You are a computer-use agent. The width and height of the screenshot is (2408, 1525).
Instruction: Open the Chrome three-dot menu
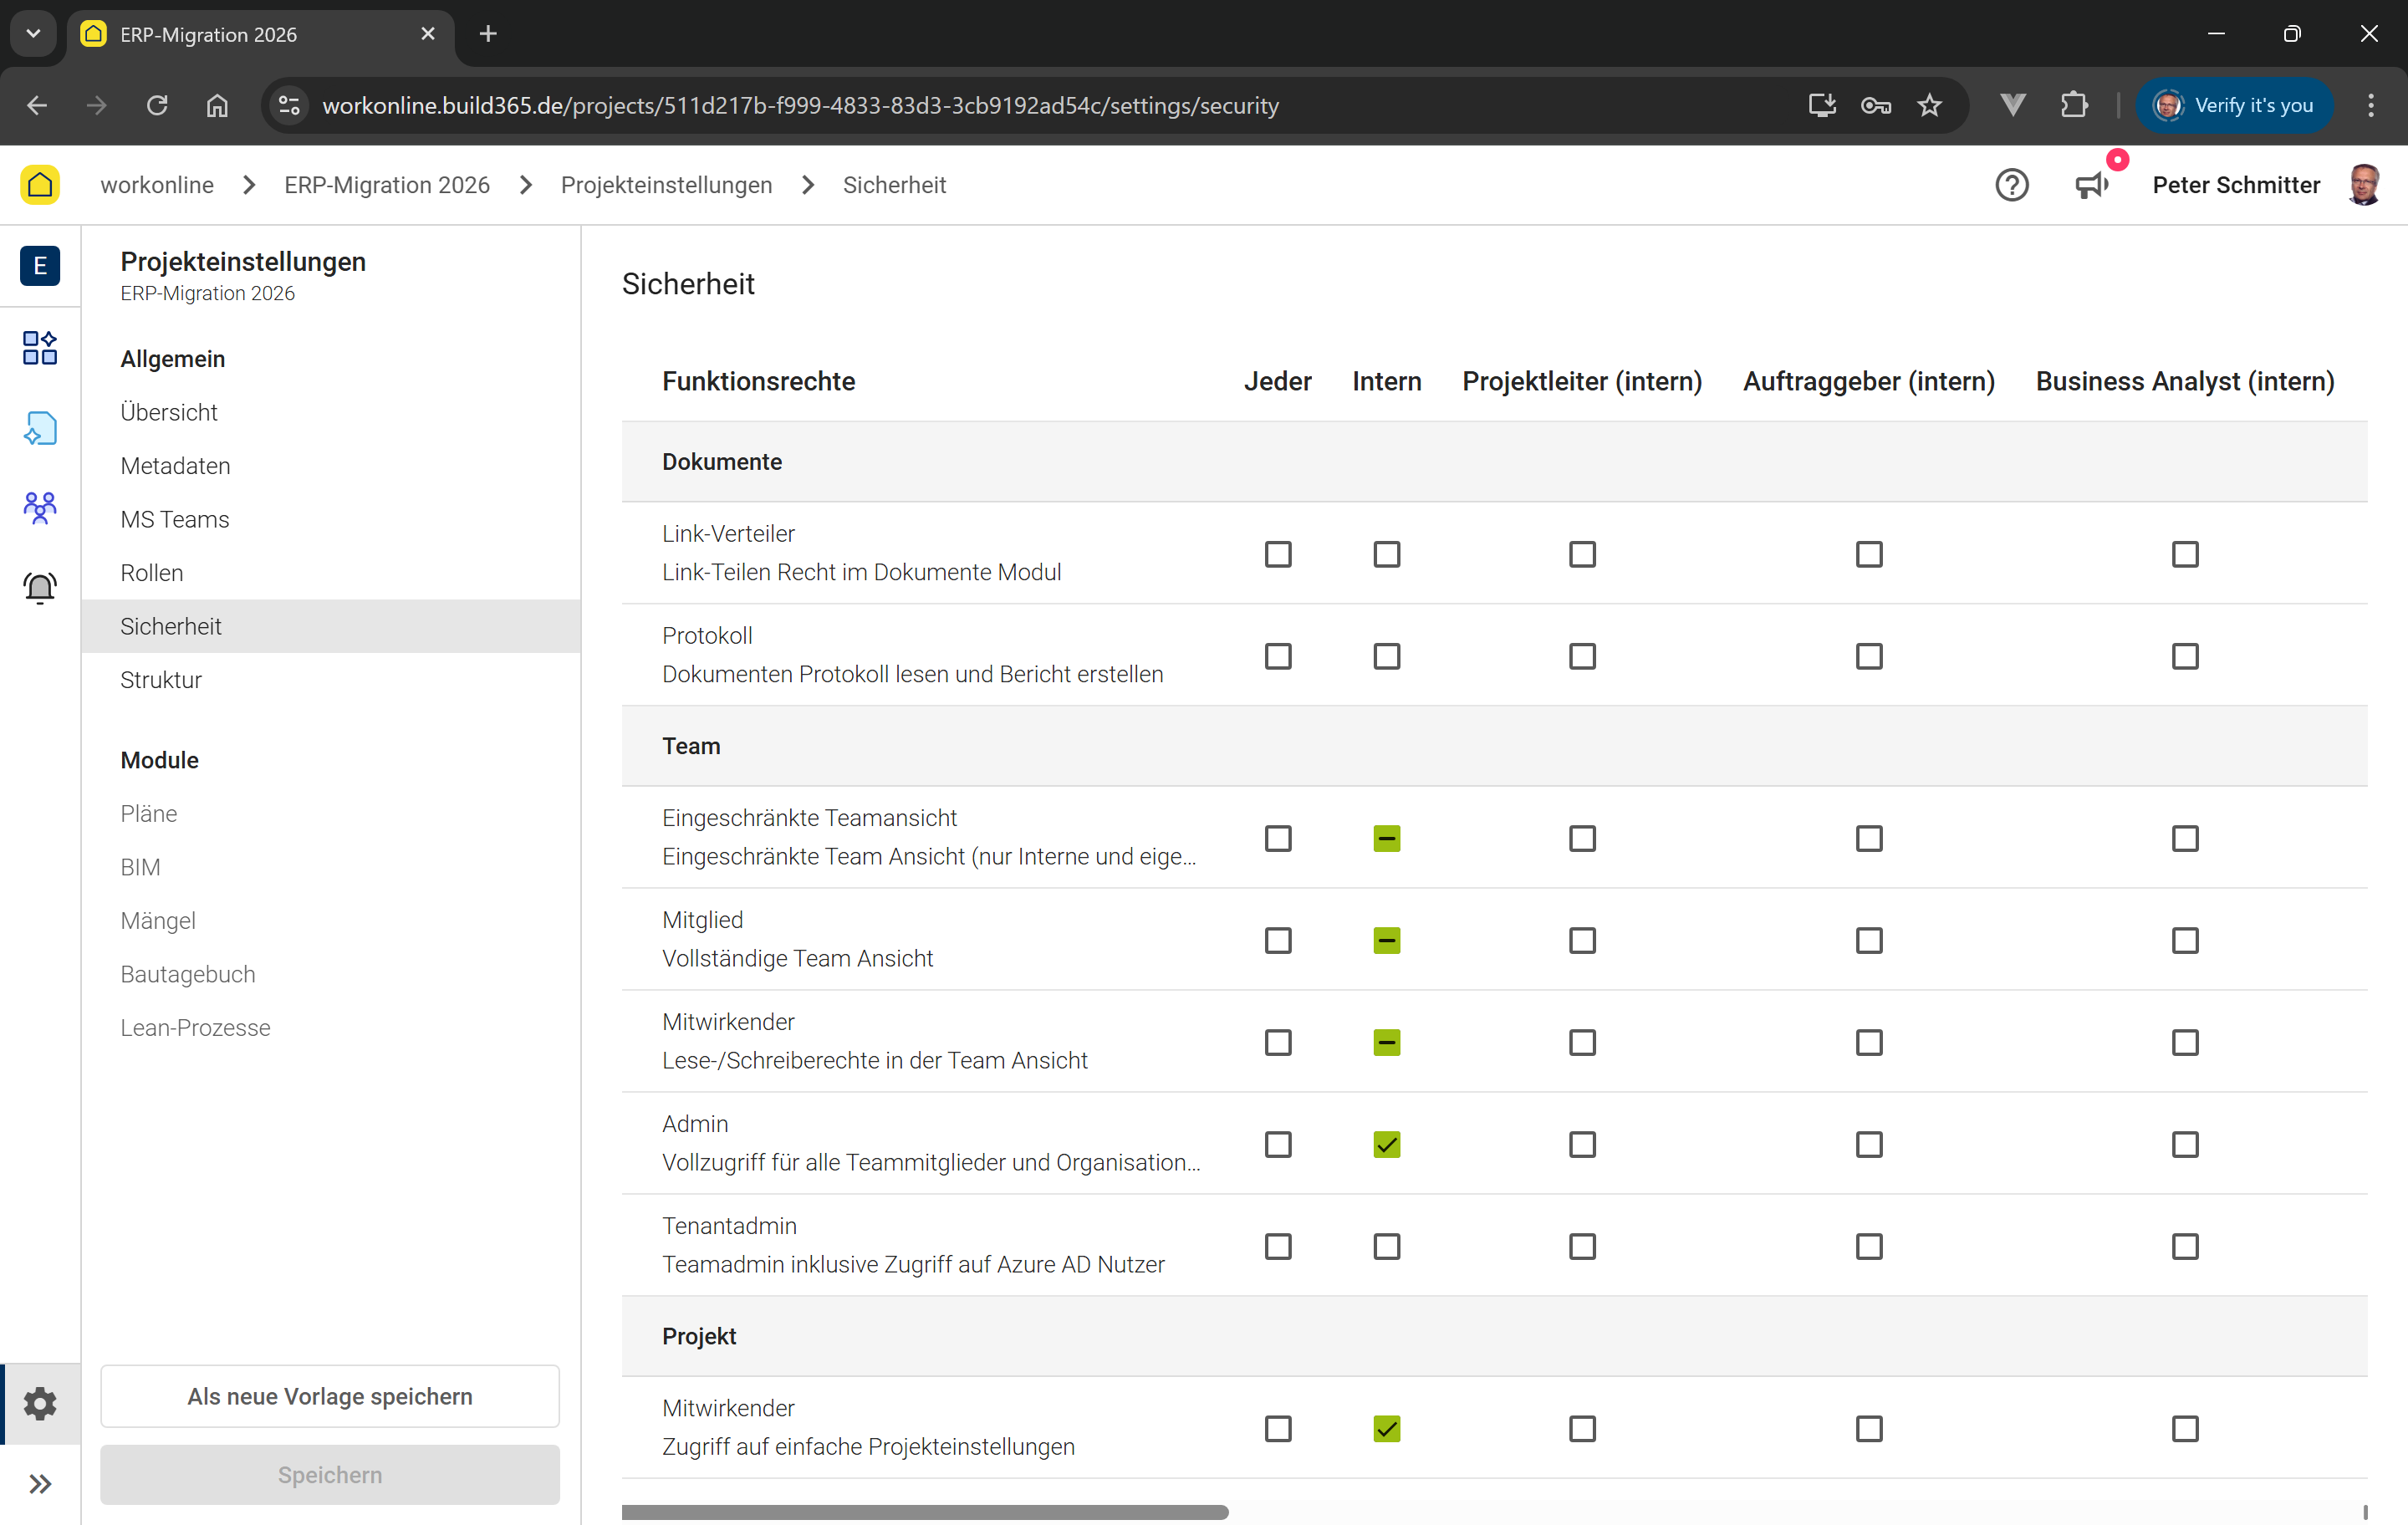click(x=2370, y=105)
